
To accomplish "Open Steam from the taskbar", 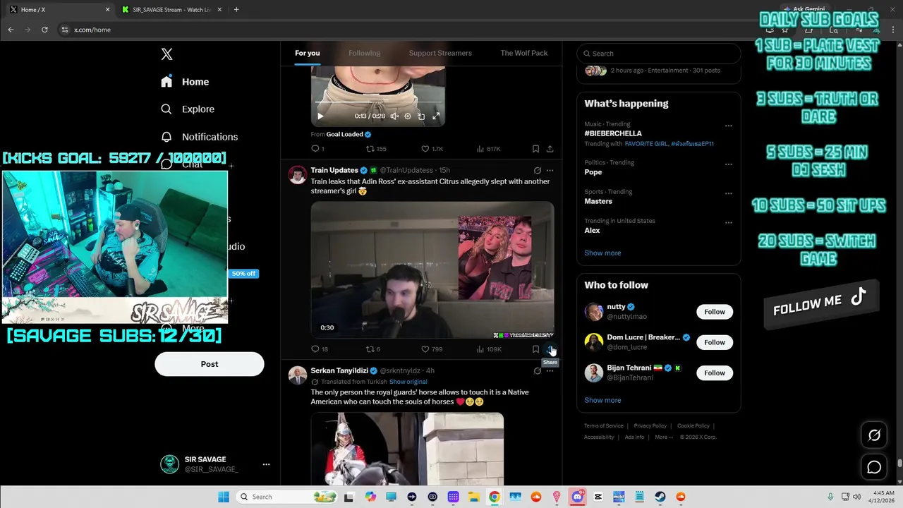I will tap(660, 497).
